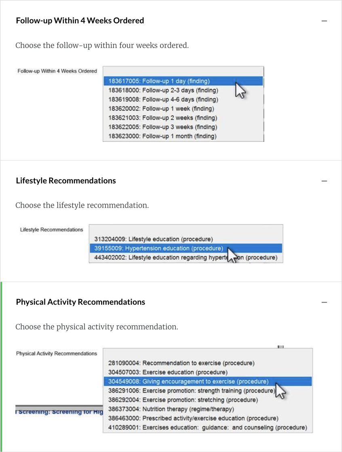Select Exercise promotion: strength training
The height and width of the screenshot is (452, 342).
191,391
